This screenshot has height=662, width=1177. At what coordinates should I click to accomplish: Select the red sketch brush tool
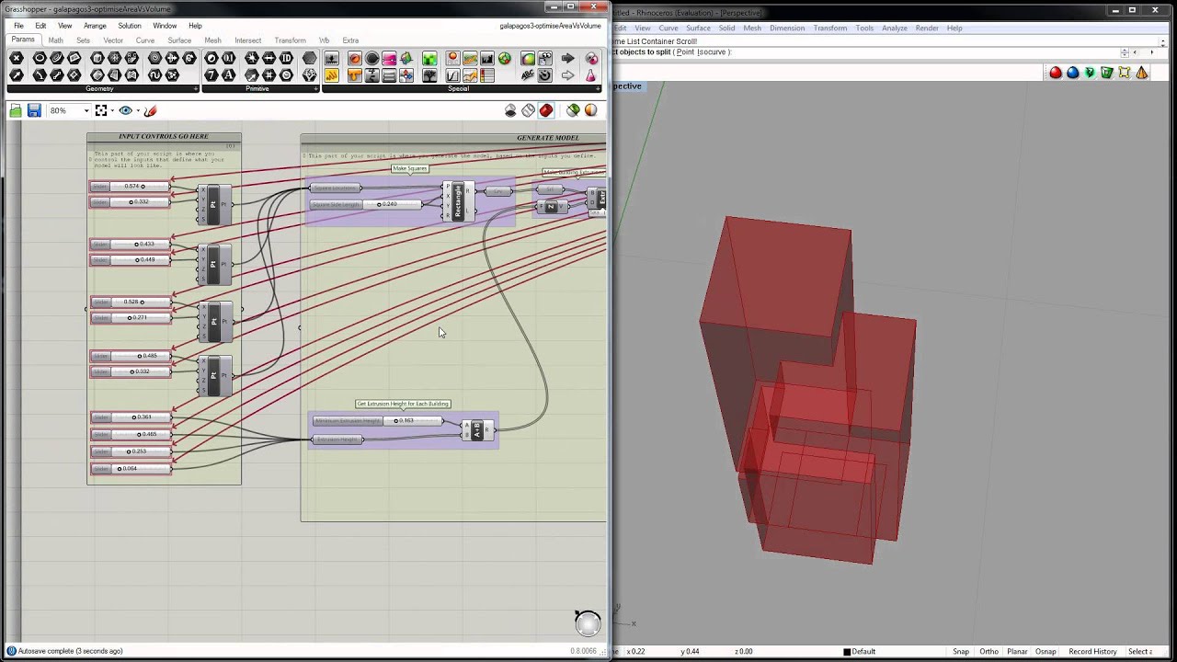(x=151, y=110)
